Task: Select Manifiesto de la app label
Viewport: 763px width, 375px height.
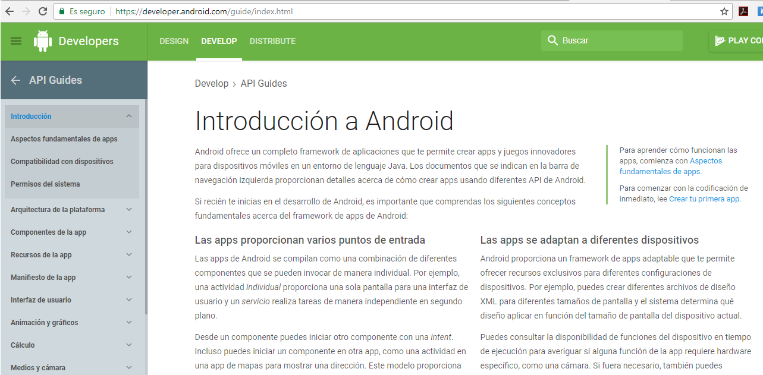Action: (x=43, y=278)
